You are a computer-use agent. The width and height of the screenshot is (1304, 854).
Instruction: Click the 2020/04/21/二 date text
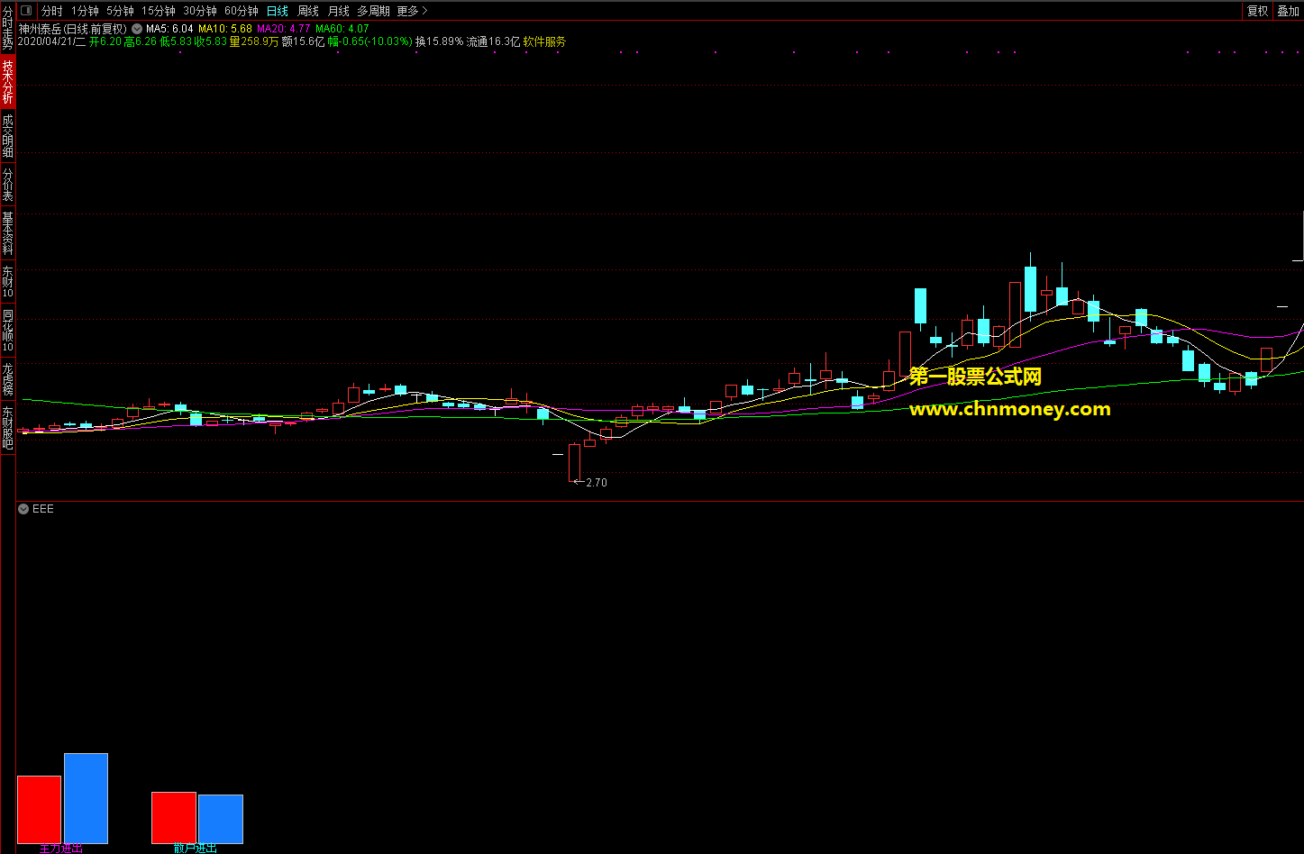[51, 41]
